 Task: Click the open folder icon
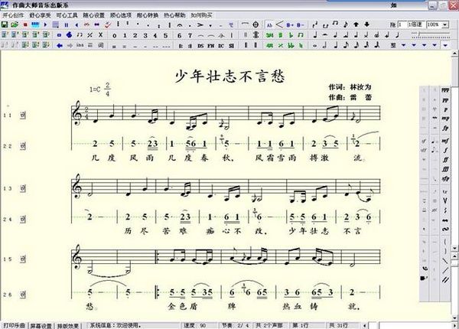coord(15,24)
